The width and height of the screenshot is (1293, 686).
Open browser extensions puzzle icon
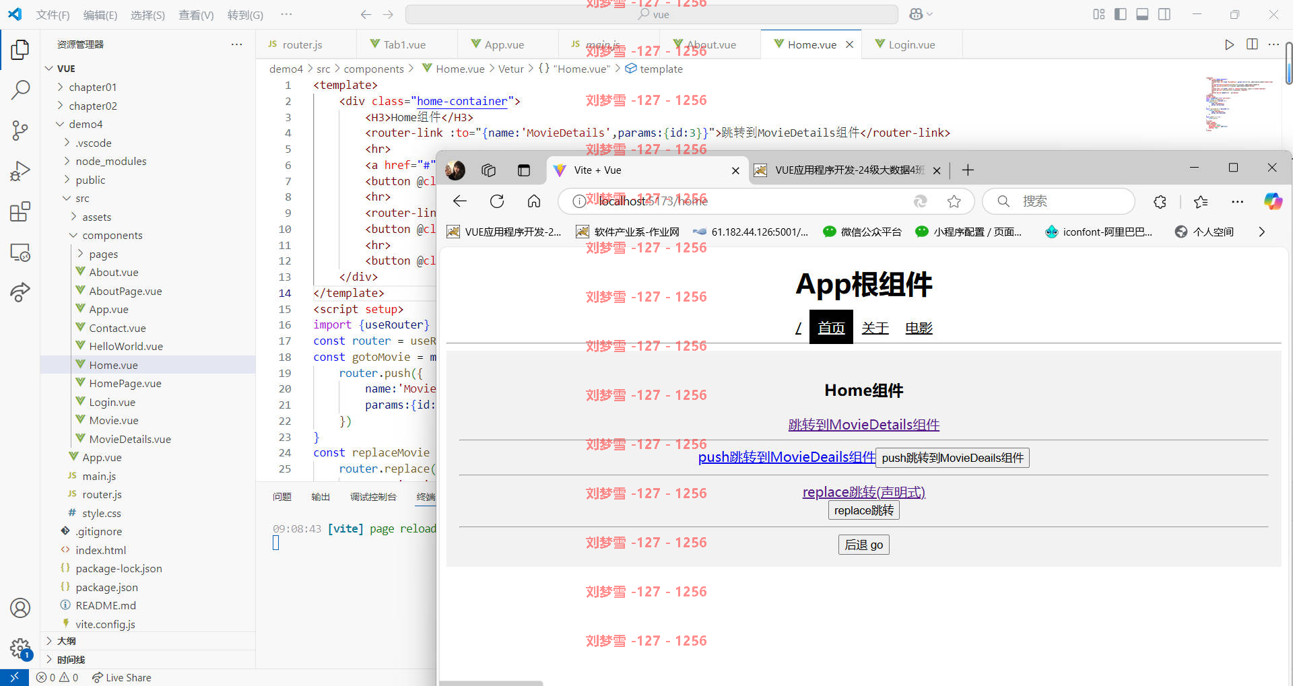click(1160, 201)
